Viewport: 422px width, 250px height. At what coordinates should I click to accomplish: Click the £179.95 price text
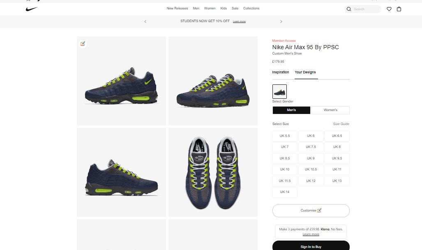[278, 61]
